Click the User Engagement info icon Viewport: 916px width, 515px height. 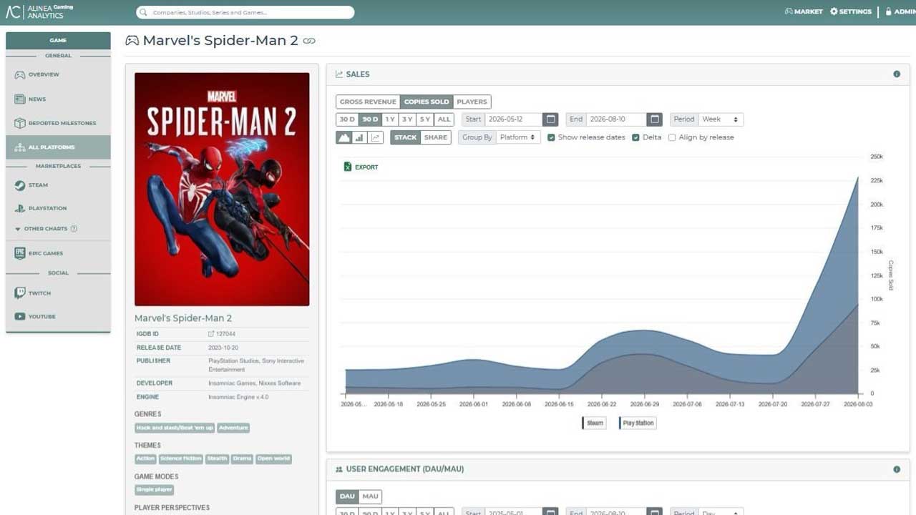(897, 469)
